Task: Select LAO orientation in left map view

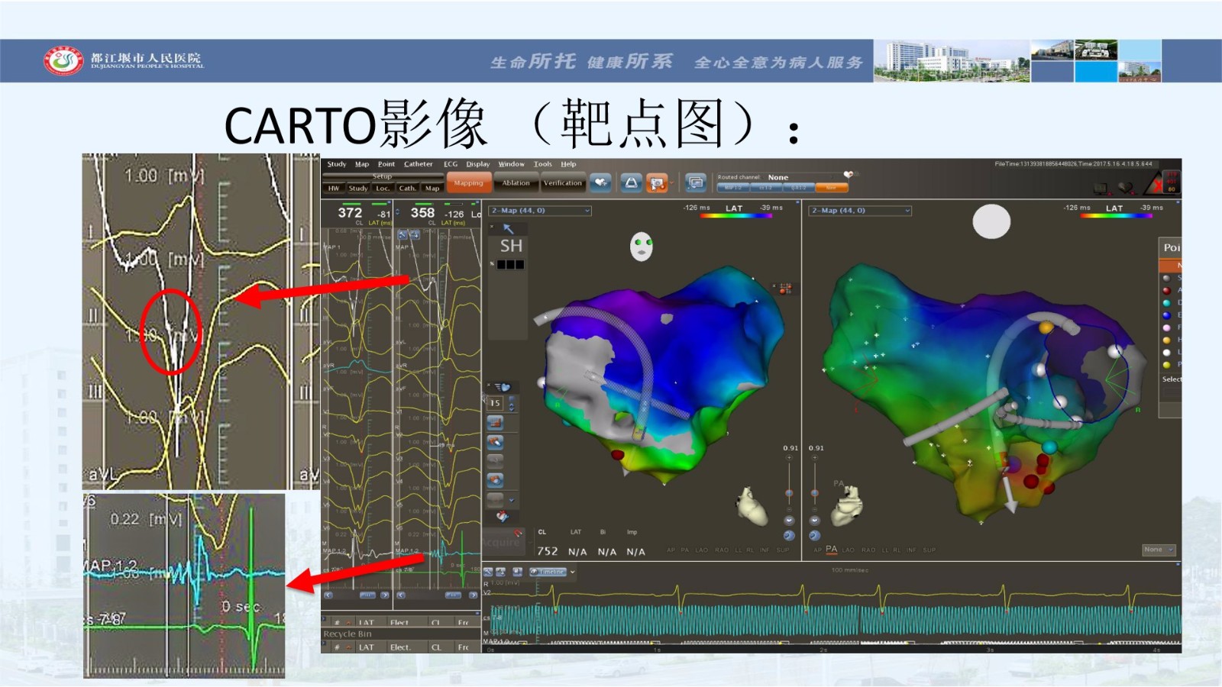Action: coord(701,550)
